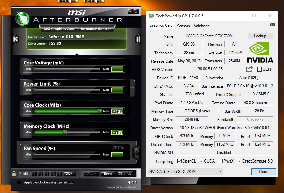
Task: Maximize the GPU-Z window
Action: click(x=254, y=16)
